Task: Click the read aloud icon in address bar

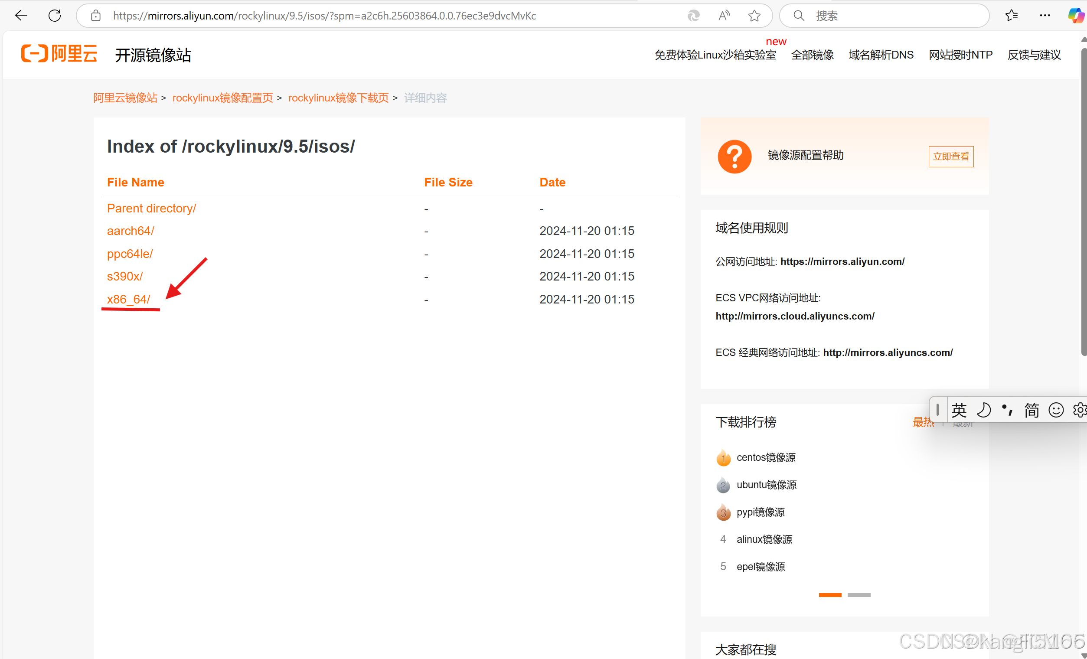Action: 724,16
